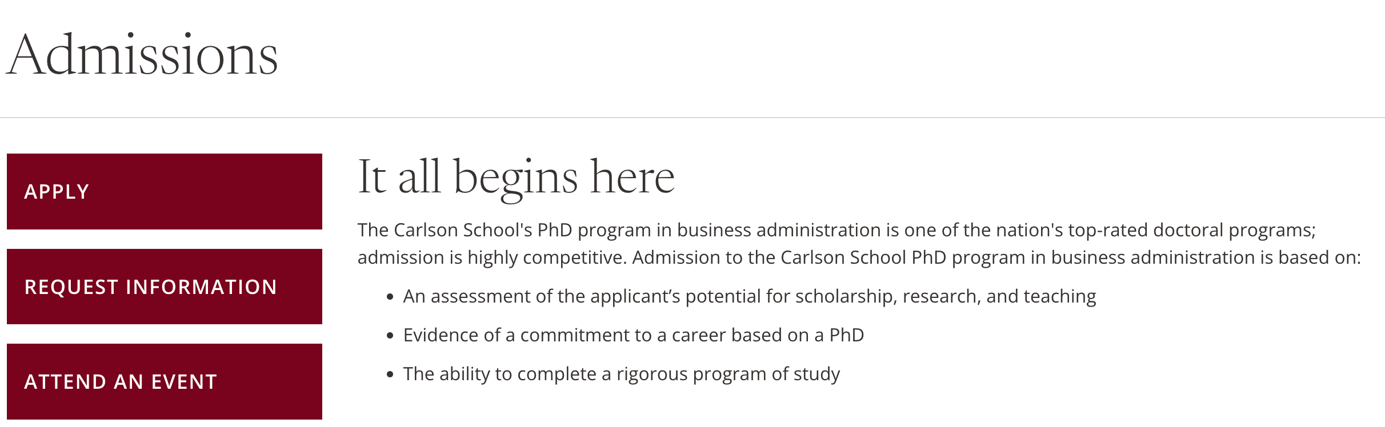Click the bullet dot before 'The ability'

coord(390,374)
